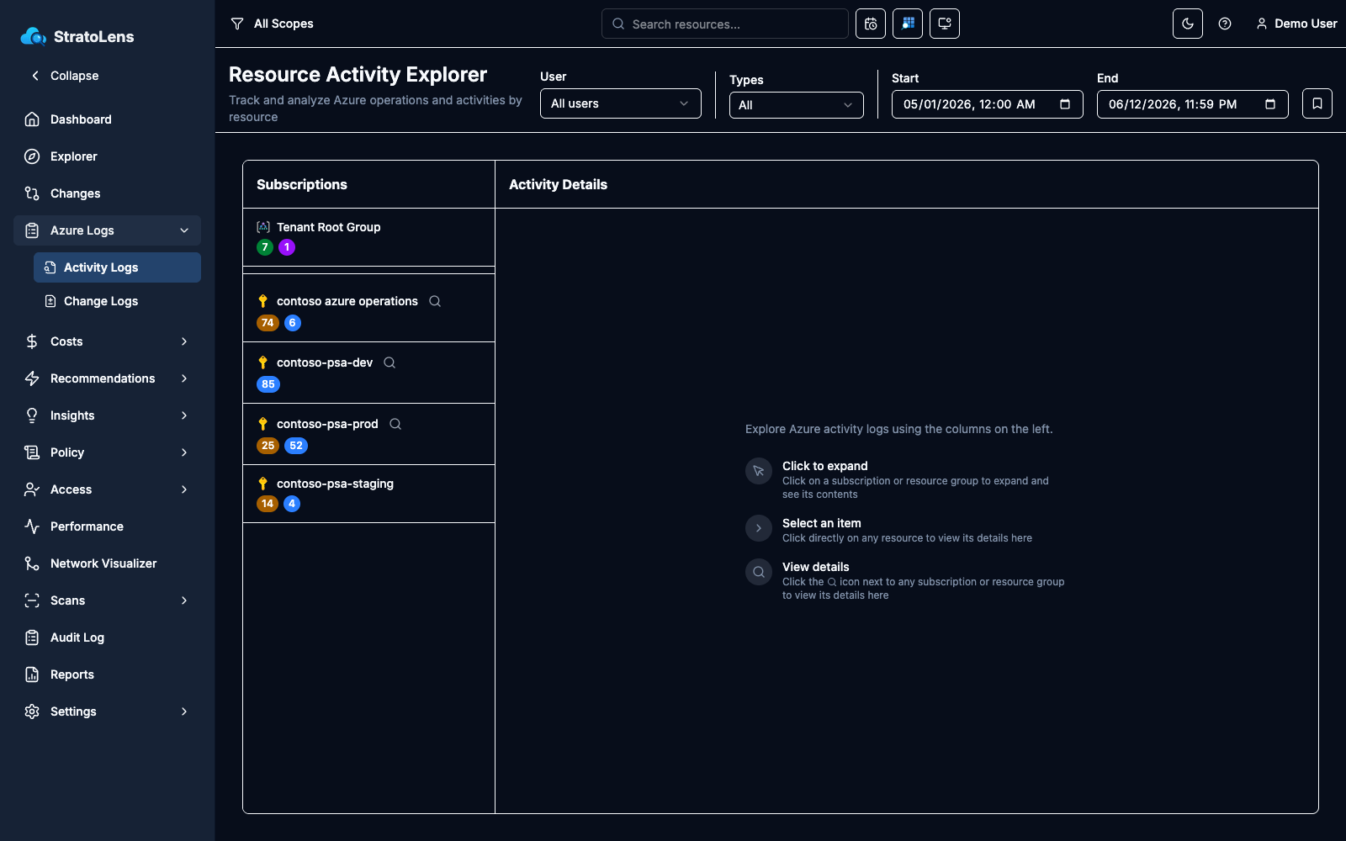Viewport: 1346px width, 841px height.
Task: Expand the Access menu chevron
Action: tap(184, 489)
